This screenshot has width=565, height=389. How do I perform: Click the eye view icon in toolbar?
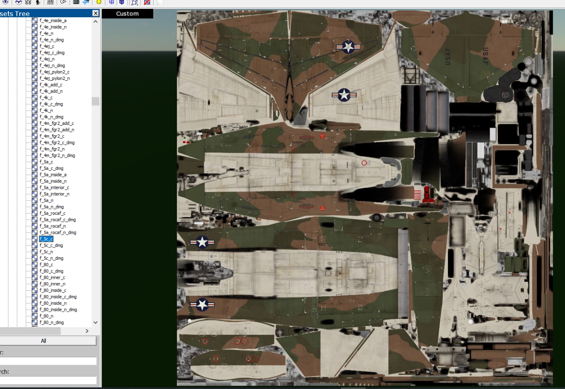tap(5, 2)
